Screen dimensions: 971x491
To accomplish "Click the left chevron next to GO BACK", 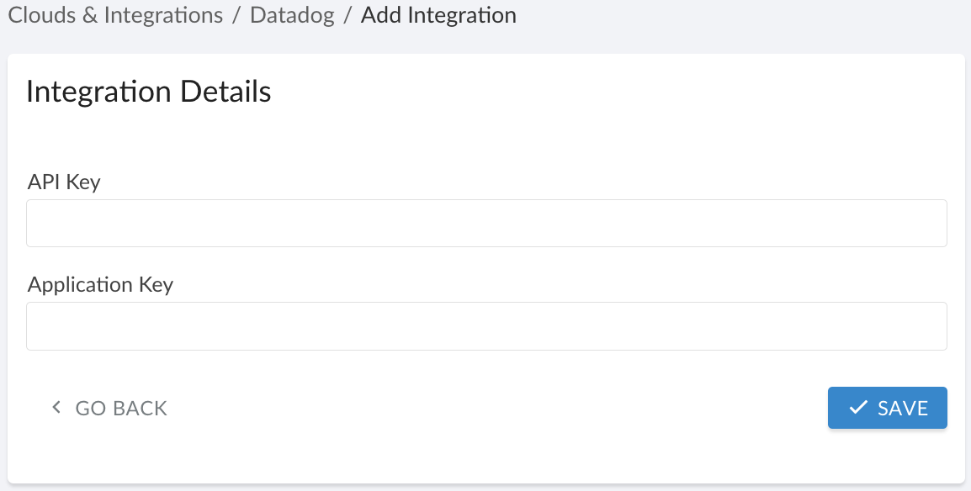I will 56,407.
